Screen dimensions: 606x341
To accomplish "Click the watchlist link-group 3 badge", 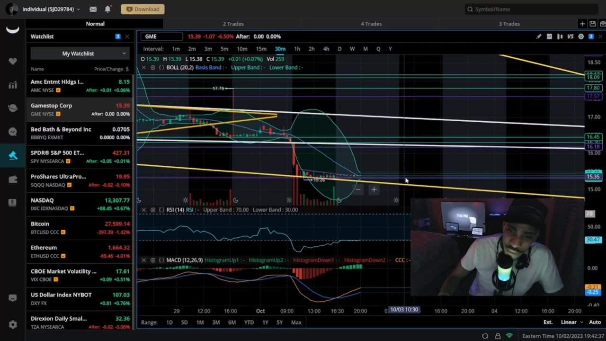I will (117, 36).
